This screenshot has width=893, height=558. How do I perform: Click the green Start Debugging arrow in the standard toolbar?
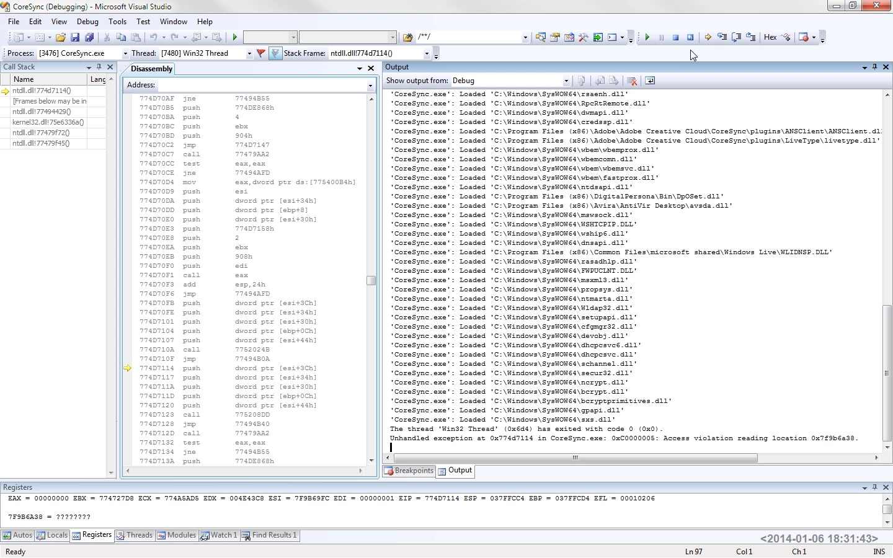[x=235, y=37]
